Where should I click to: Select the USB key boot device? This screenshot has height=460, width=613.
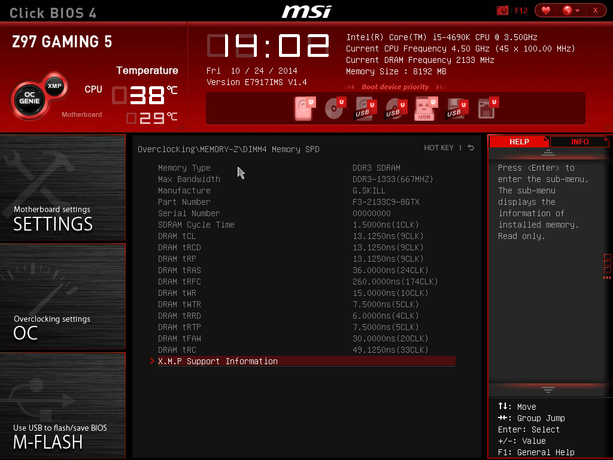[x=426, y=108]
